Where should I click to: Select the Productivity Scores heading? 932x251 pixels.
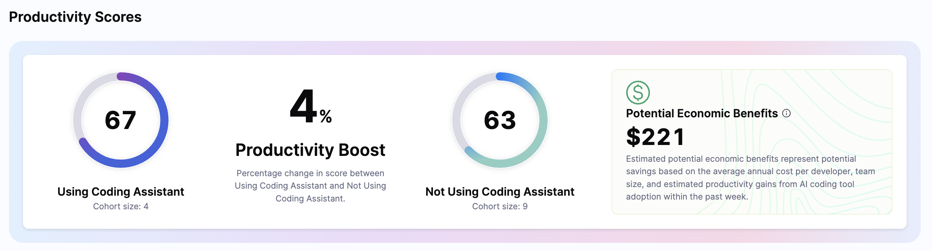[75, 17]
